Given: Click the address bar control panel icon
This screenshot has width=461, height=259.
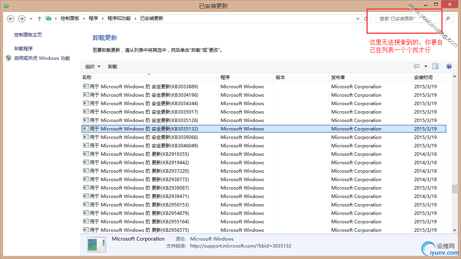Looking at the screenshot, I should (49, 18).
